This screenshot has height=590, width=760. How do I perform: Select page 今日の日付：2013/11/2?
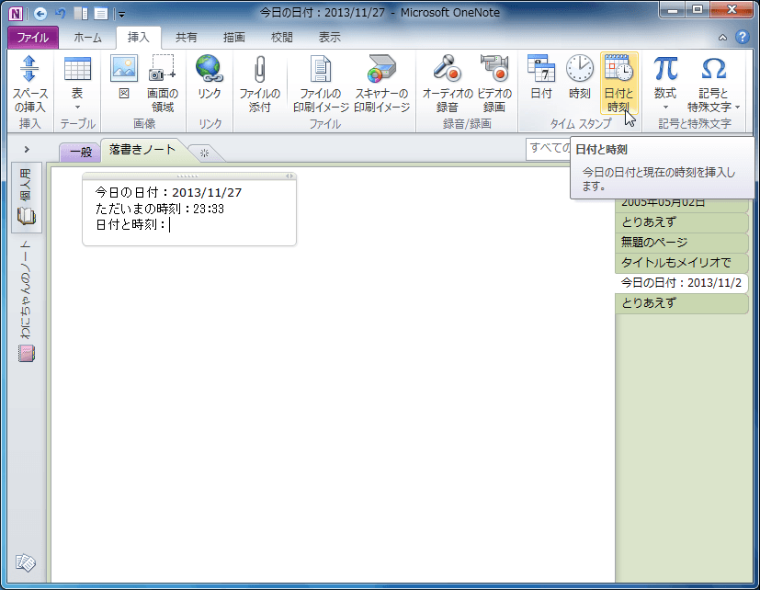[682, 283]
